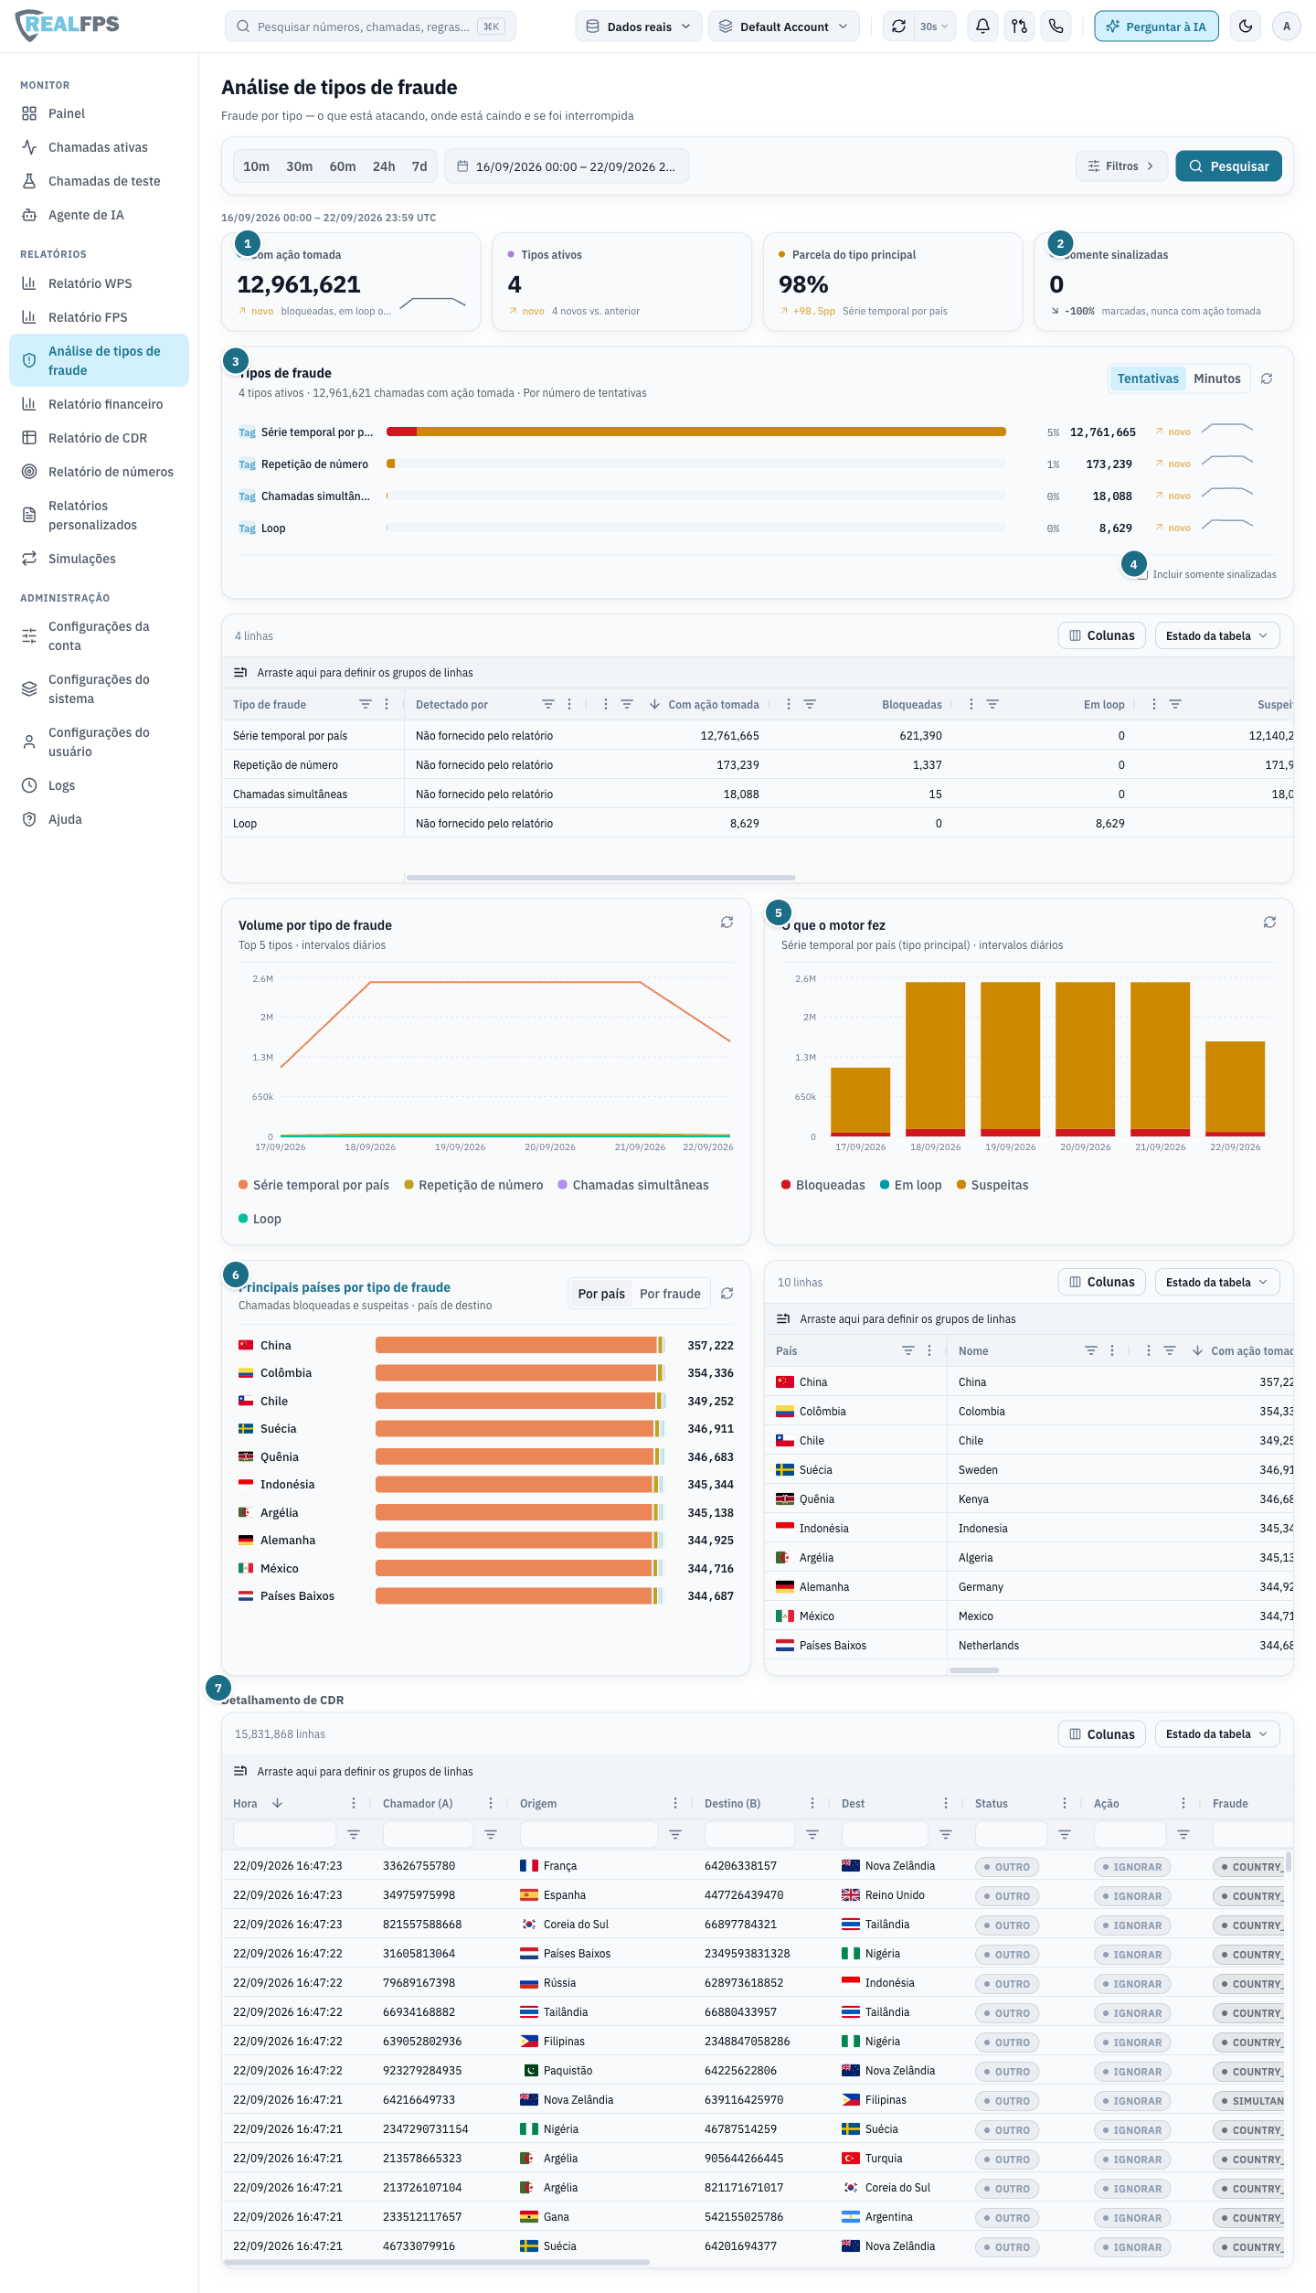The height and width of the screenshot is (2293, 1316).
Task: Open filter icon for Nome column
Action: (1091, 1351)
